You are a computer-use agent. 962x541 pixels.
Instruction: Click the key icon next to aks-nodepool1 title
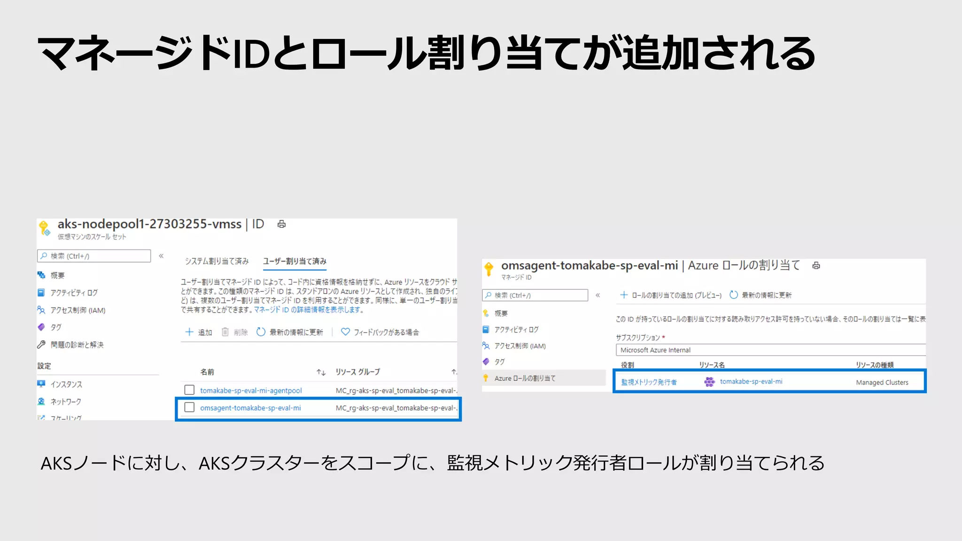44,228
